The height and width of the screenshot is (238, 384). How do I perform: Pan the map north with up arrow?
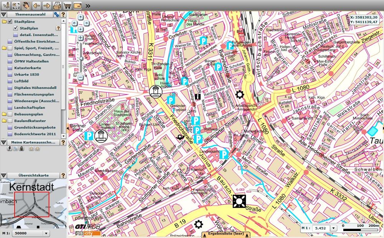pyautogui.click(x=81, y=17)
